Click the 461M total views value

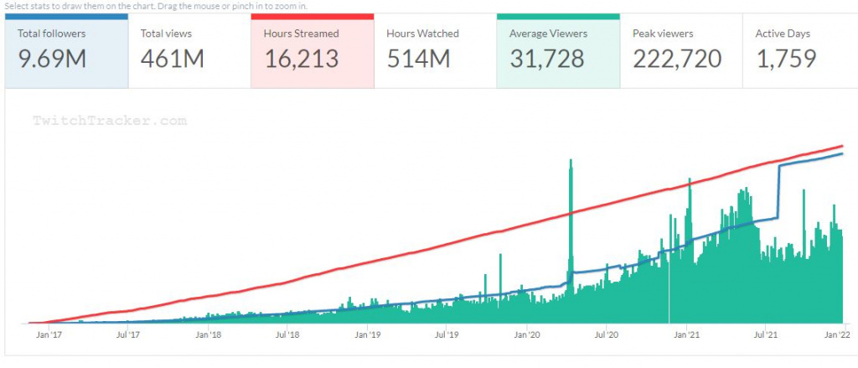tap(173, 60)
